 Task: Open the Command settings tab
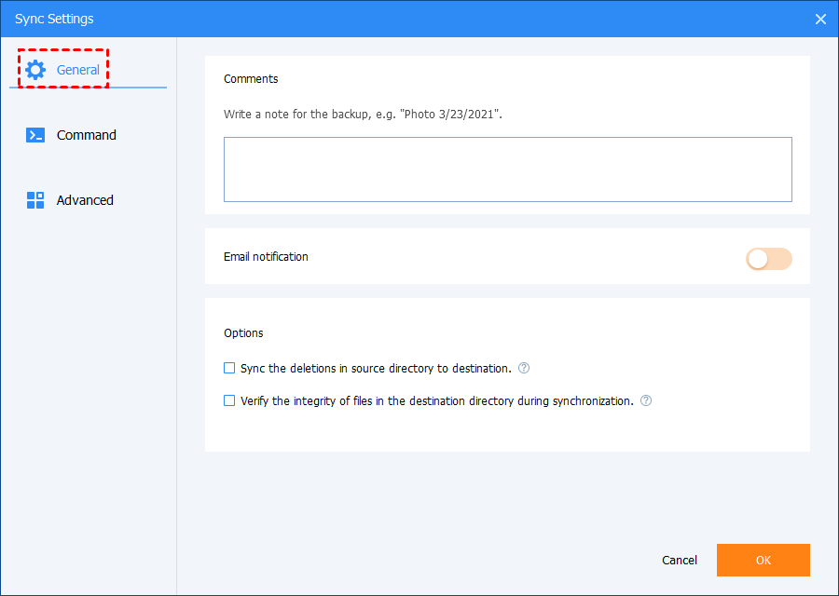(x=86, y=135)
